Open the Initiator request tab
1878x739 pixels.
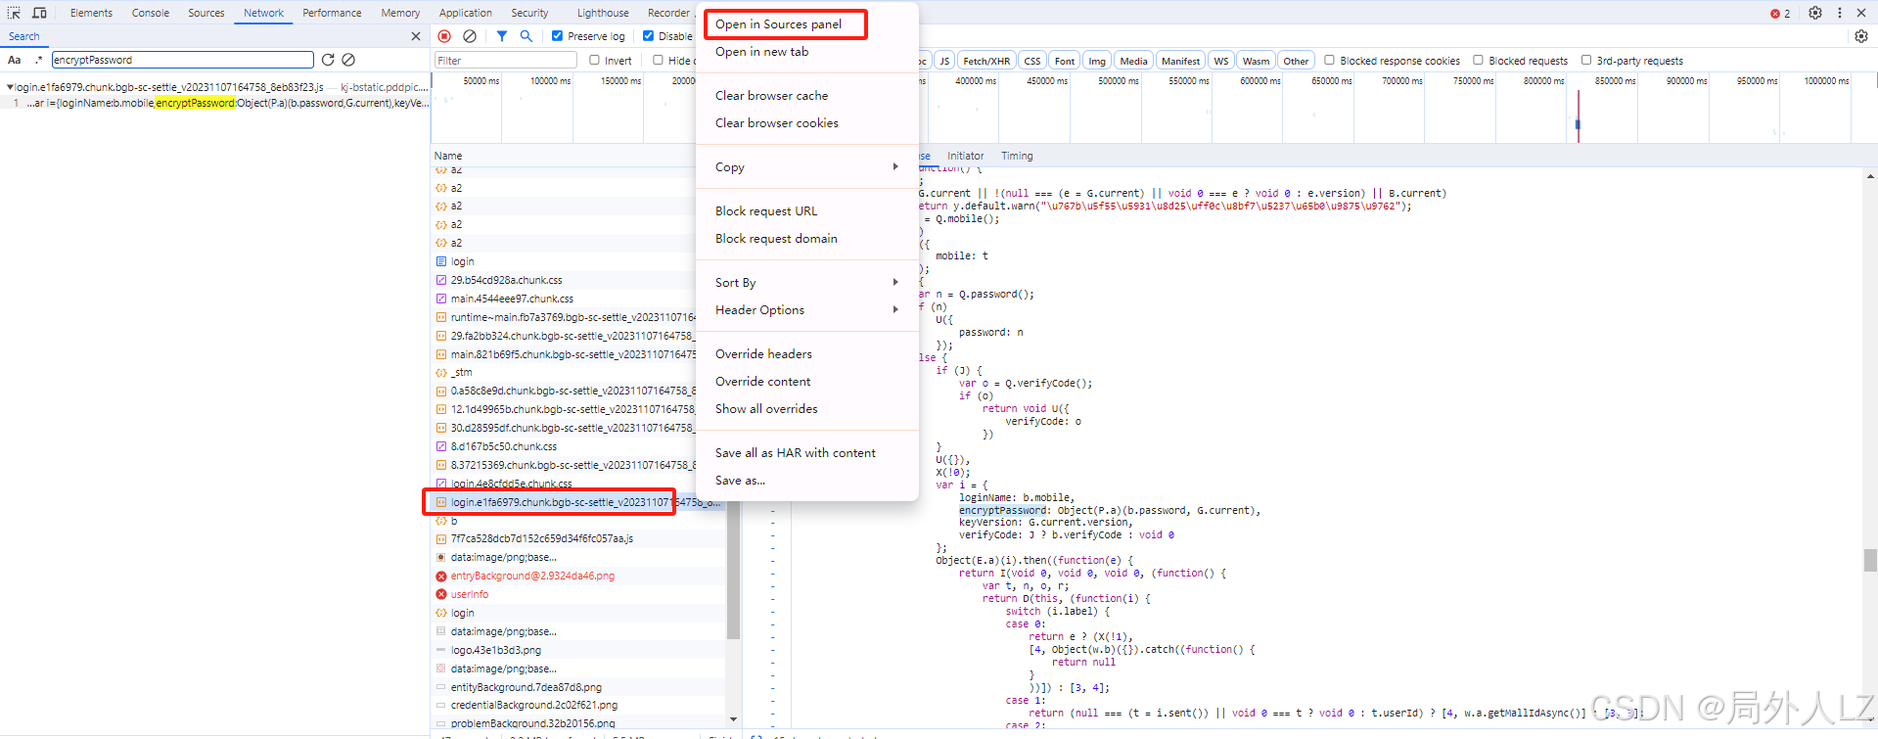pyautogui.click(x=965, y=156)
